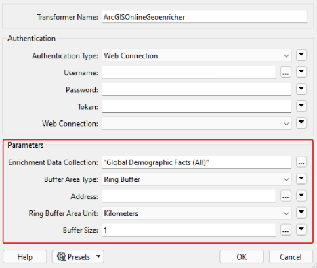The height and width of the screenshot is (268, 317).
Task: Open Username parameter arrow menu
Action: [x=301, y=72]
